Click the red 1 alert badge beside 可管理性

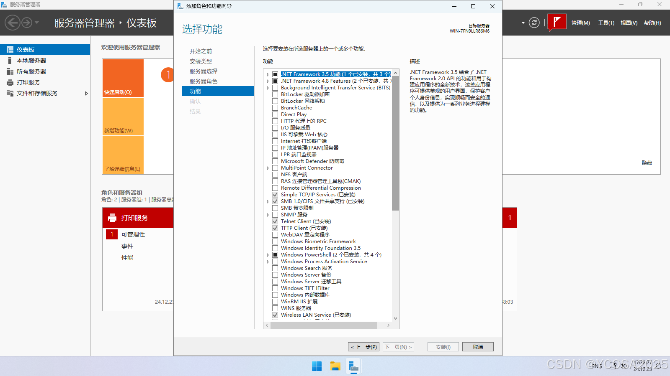pos(112,234)
